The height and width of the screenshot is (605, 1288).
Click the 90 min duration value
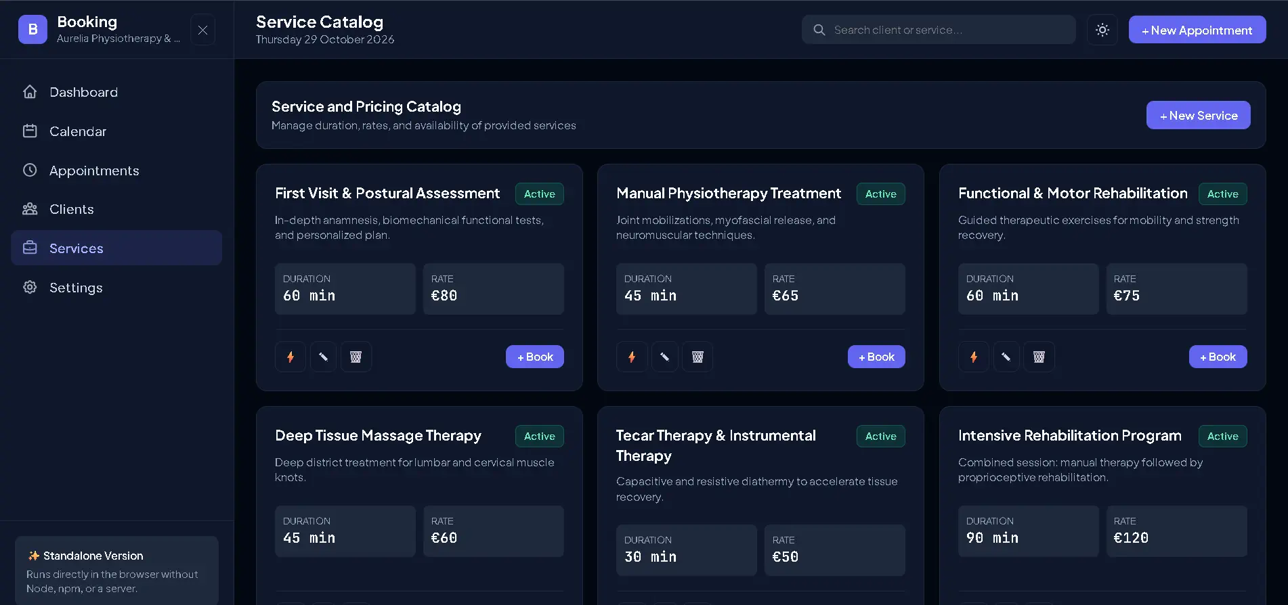(x=992, y=538)
